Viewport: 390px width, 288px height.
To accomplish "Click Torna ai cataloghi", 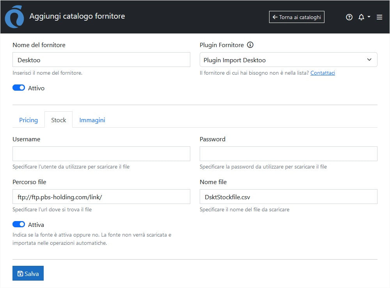I will (296, 17).
